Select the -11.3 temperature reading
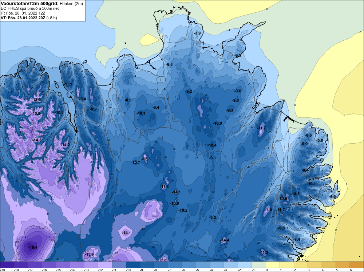Viewport: 364px width, 272px height. point(264,252)
